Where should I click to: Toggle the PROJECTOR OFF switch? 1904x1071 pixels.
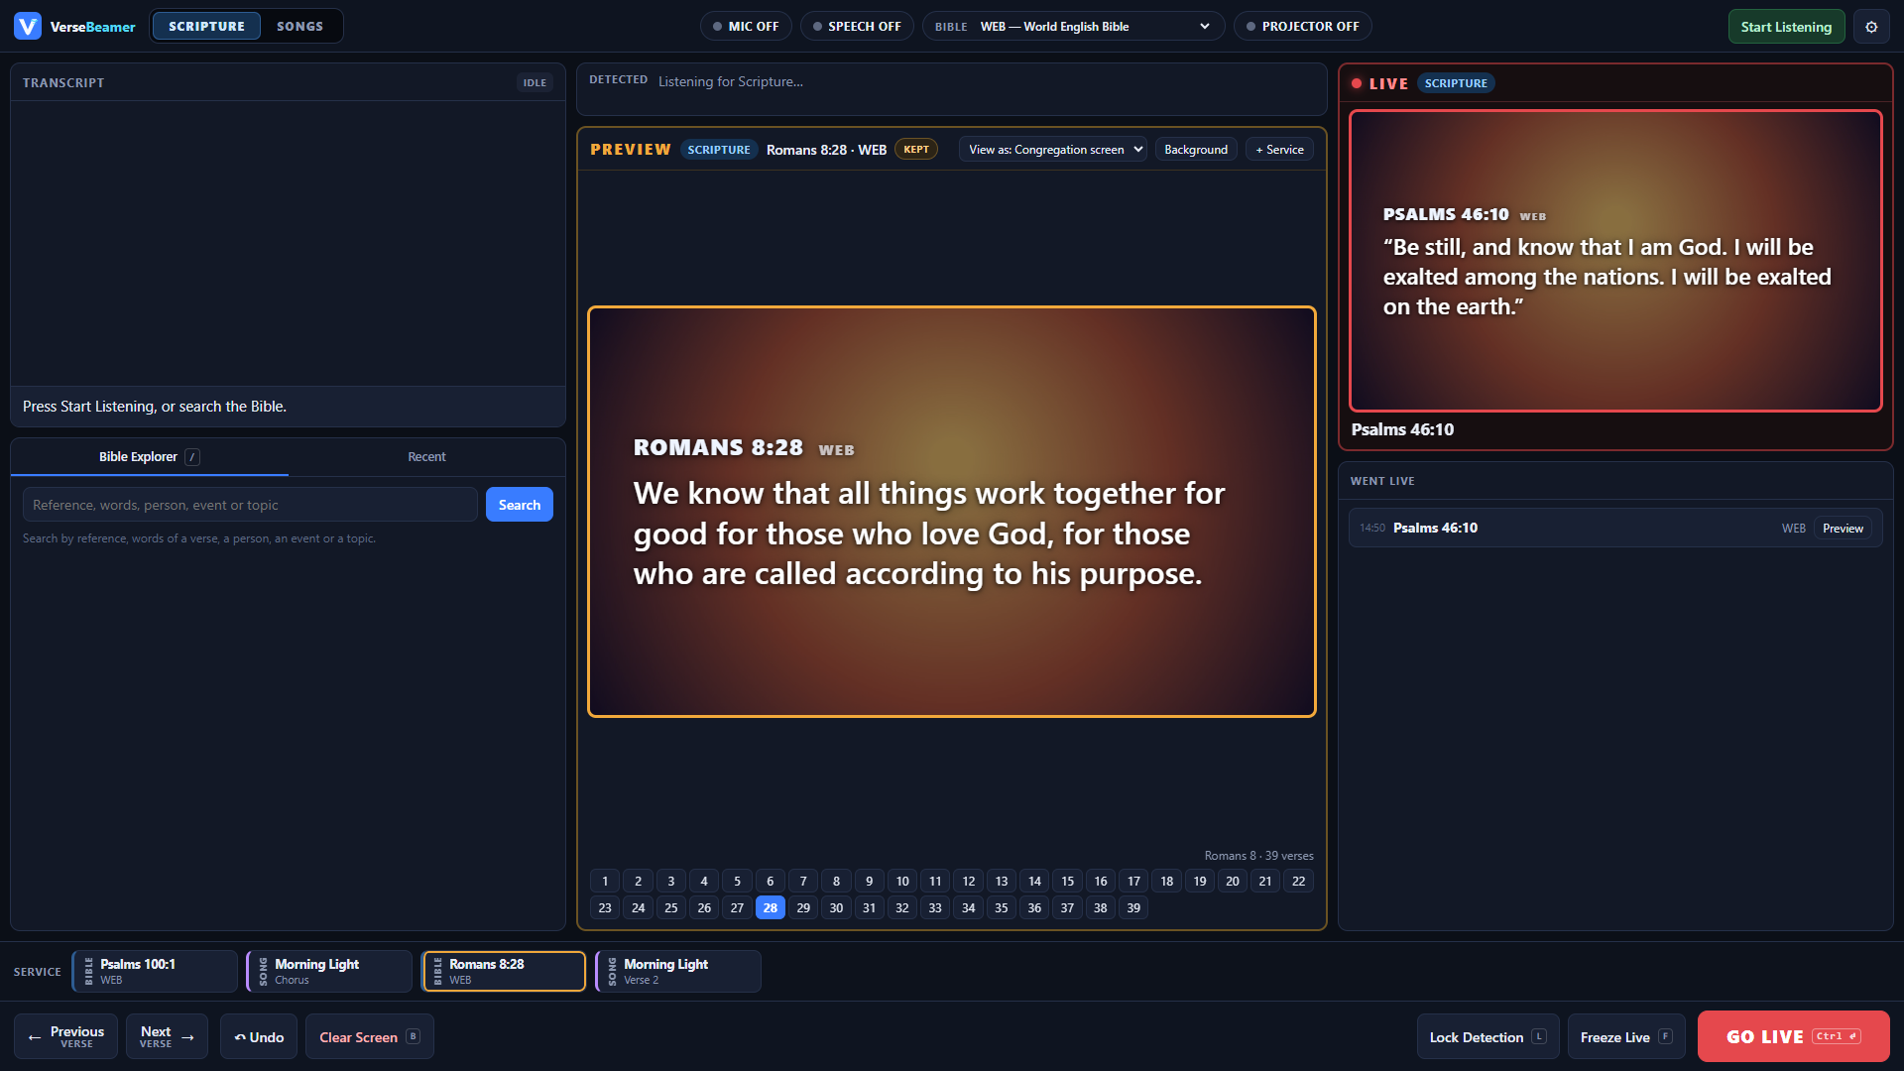(x=1302, y=27)
